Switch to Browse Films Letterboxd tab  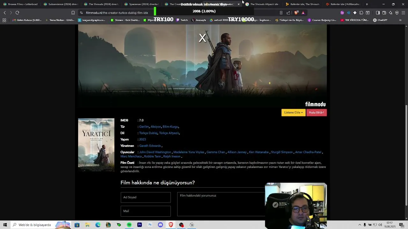[20, 4]
